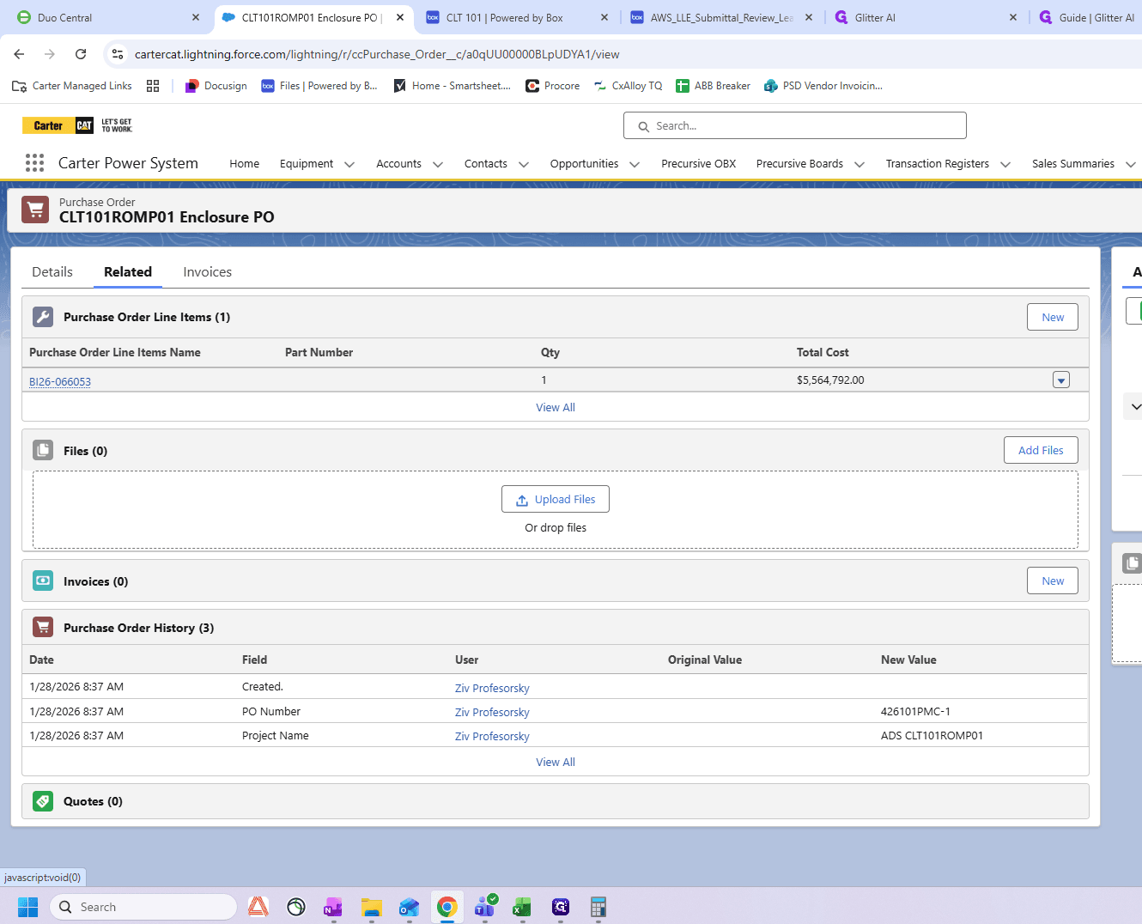Click the Add Files button
1142x924 pixels.
[x=1041, y=450]
